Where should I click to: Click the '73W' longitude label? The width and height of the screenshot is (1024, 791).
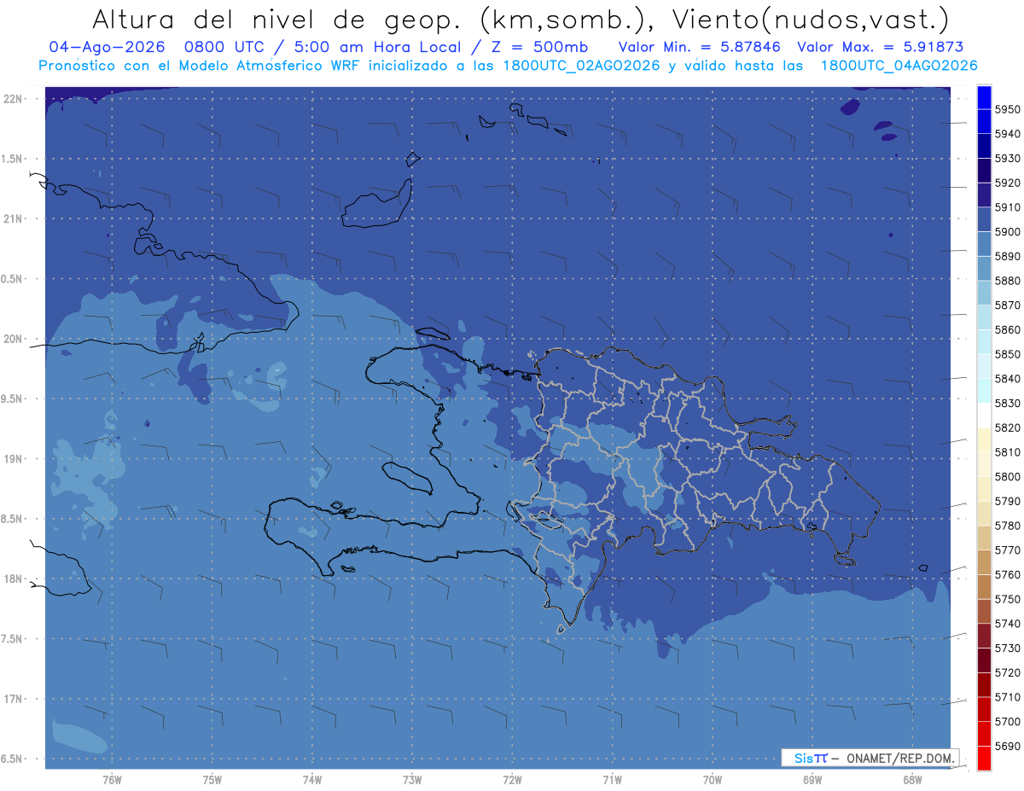412,780
